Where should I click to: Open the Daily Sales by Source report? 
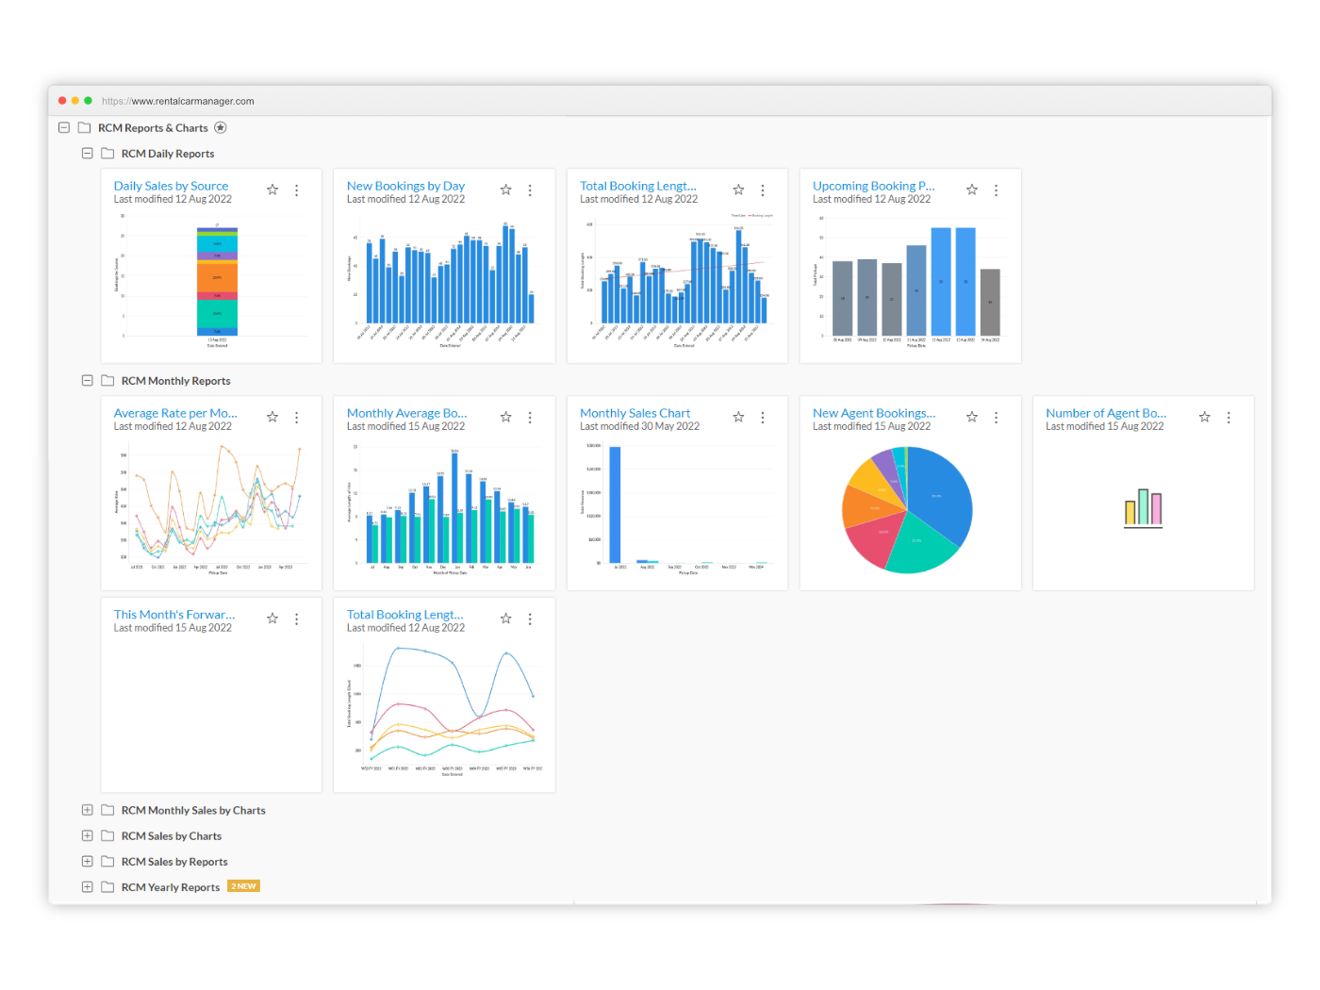(171, 186)
